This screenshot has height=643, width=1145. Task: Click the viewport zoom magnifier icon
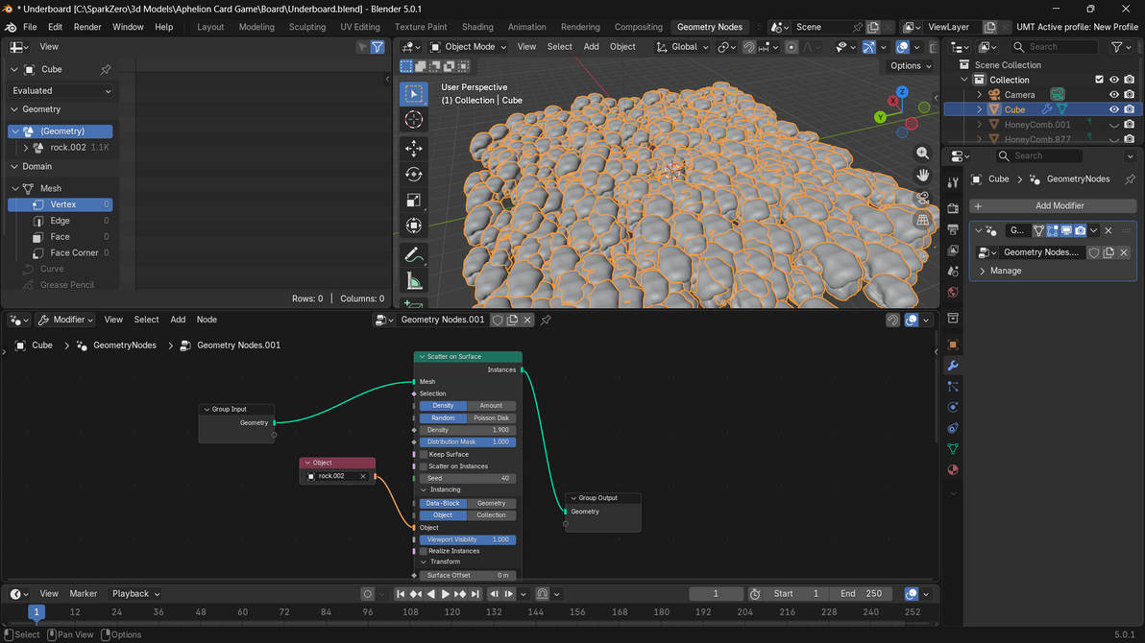coord(923,154)
